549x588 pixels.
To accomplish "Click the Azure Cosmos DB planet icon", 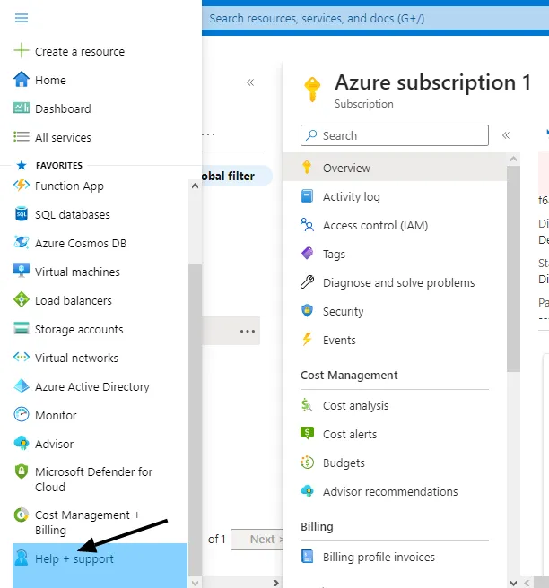I will coord(22,243).
